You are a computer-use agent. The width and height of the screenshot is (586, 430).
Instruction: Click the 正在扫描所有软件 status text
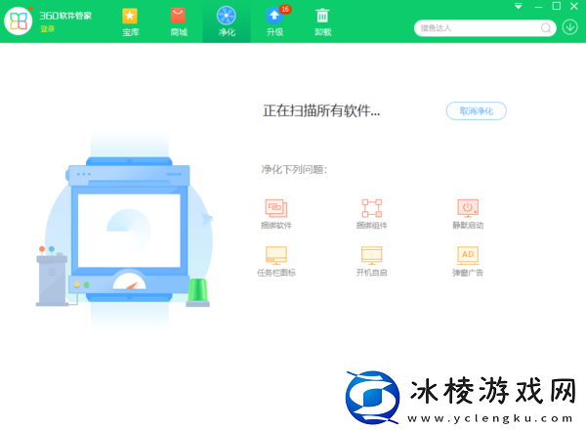coord(321,110)
